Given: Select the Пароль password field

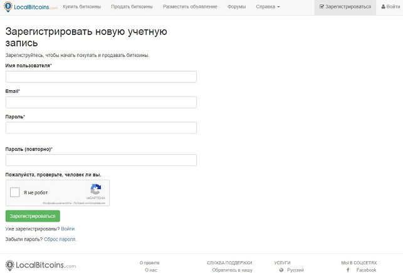Looking at the screenshot, I should pos(101,128).
